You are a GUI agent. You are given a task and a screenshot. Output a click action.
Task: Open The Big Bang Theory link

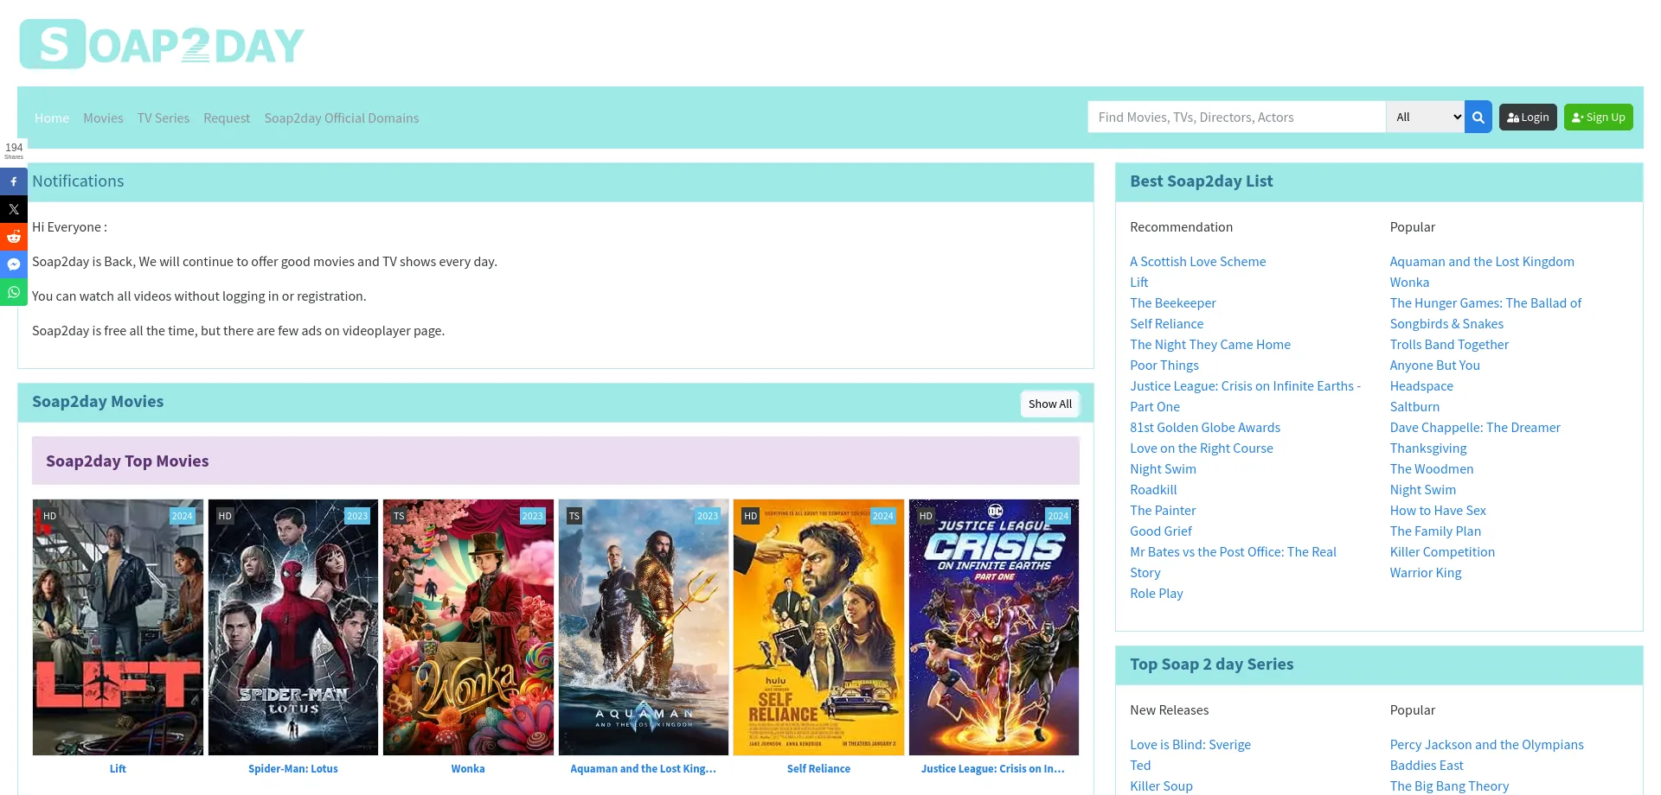1449,786
